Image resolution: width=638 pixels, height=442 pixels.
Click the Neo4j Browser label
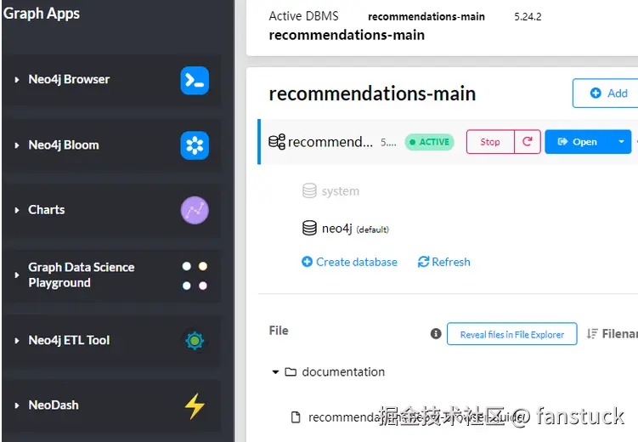pos(69,79)
